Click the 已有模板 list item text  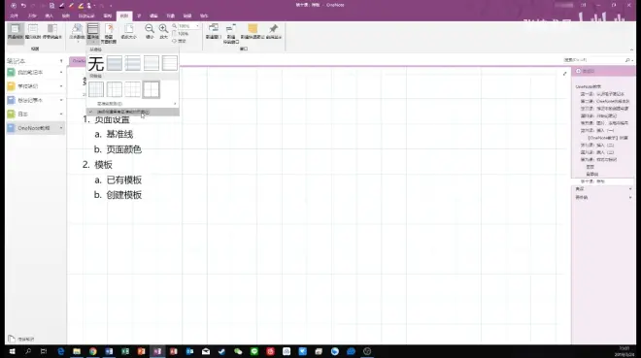pyautogui.click(x=124, y=180)
